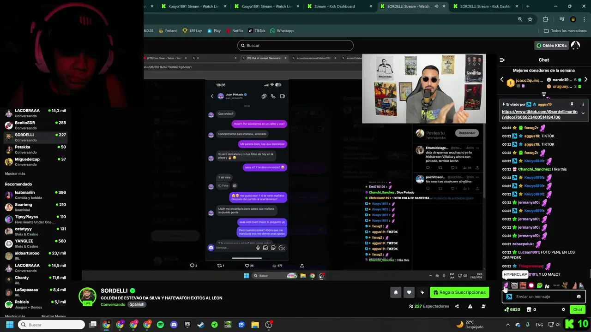
Task: Open Steam from the taskbar
Action: coord(201,325)
